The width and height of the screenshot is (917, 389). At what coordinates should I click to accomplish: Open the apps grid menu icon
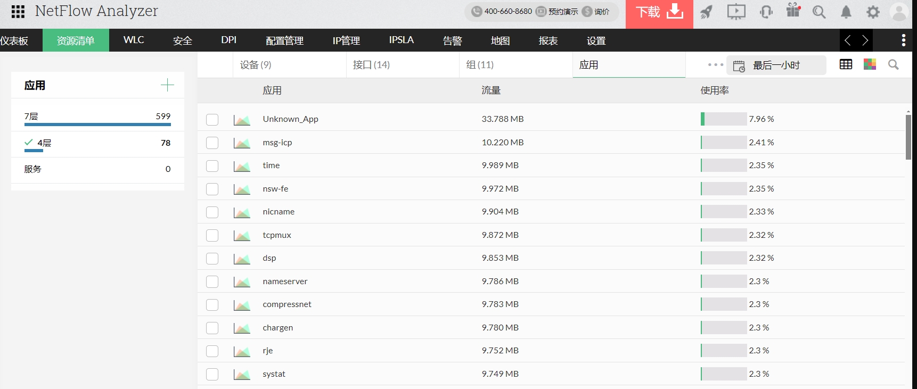(18, 12)
